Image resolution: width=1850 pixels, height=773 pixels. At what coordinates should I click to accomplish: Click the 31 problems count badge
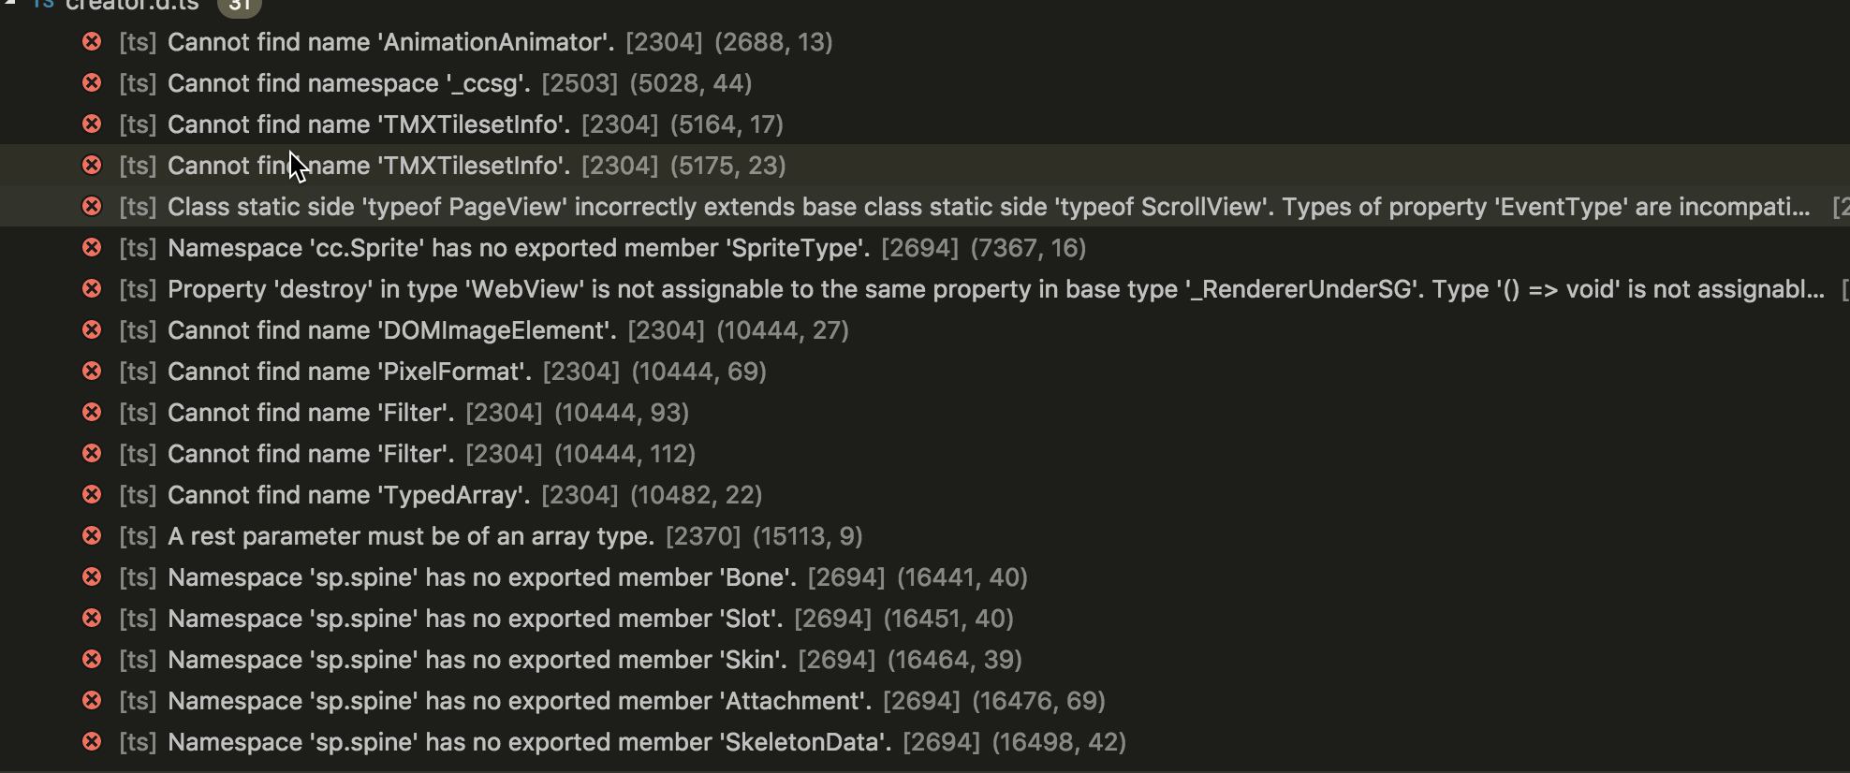(239, 5)
